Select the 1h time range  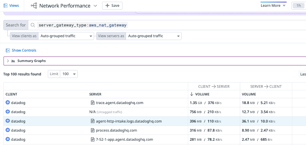(298, 6)
